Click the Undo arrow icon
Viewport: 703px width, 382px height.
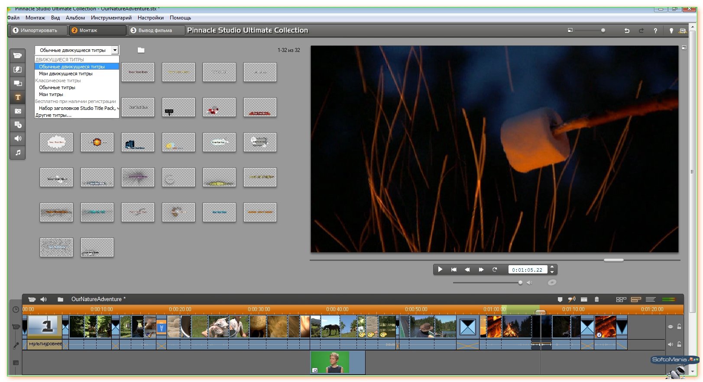coord(626,30)
